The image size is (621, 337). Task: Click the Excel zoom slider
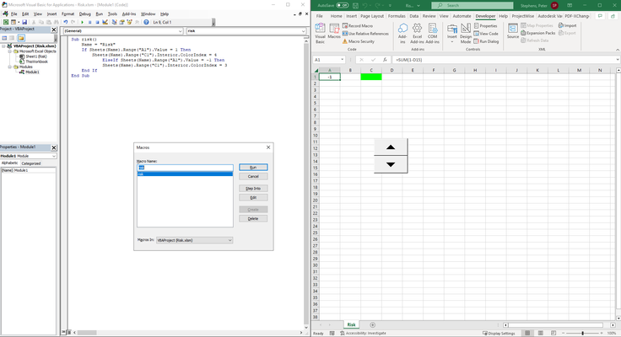pyautogui.click(x=582, y=333)
